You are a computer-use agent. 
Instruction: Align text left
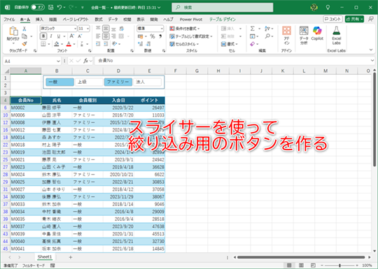pyautogui.click(x=98, y=36)
